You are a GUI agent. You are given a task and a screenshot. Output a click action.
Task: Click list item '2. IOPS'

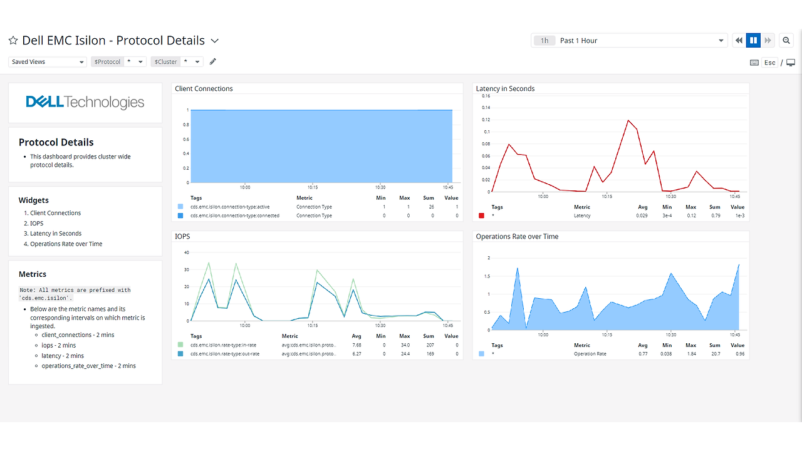34,223
